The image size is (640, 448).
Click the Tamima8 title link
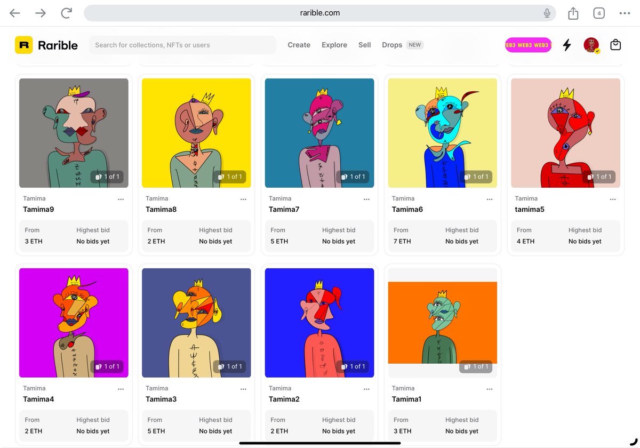(161, 210)
